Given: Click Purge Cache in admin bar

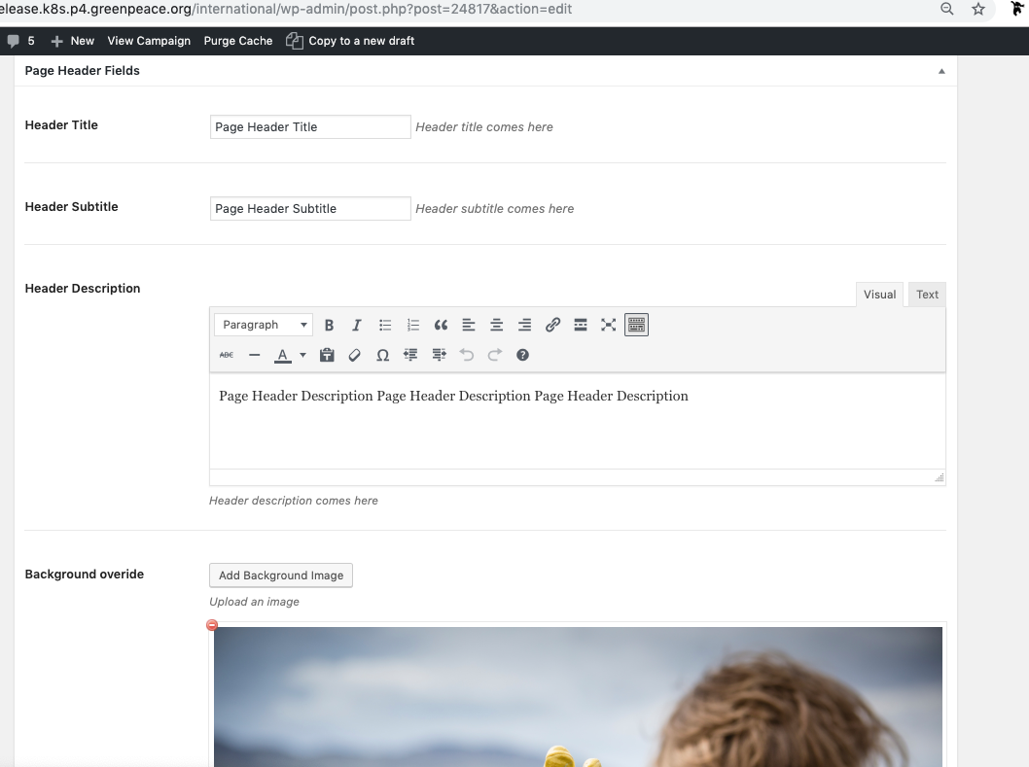Looking at the screenshot, I should click(238, 41).
